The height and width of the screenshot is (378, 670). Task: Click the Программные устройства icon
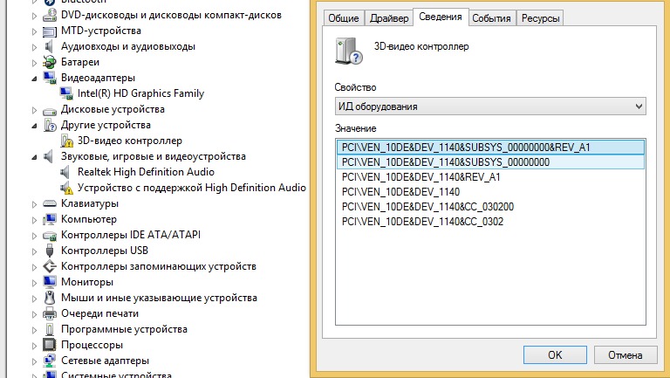(x=50, y=329)
